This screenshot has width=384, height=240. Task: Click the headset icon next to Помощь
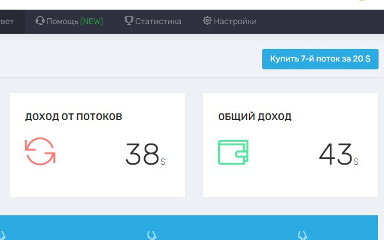[40, 21]
